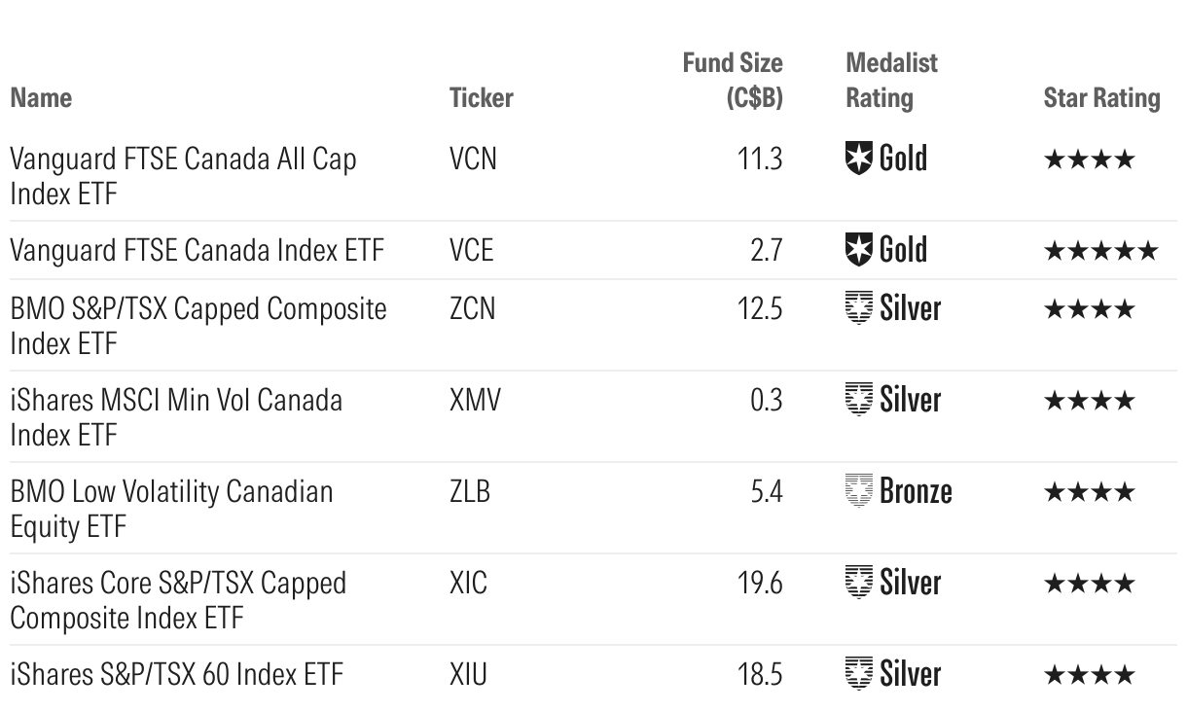Sort by the Ticker column header
This screenshot has width=1187, height=712.
pyautogui.click(x=481, y=97)
